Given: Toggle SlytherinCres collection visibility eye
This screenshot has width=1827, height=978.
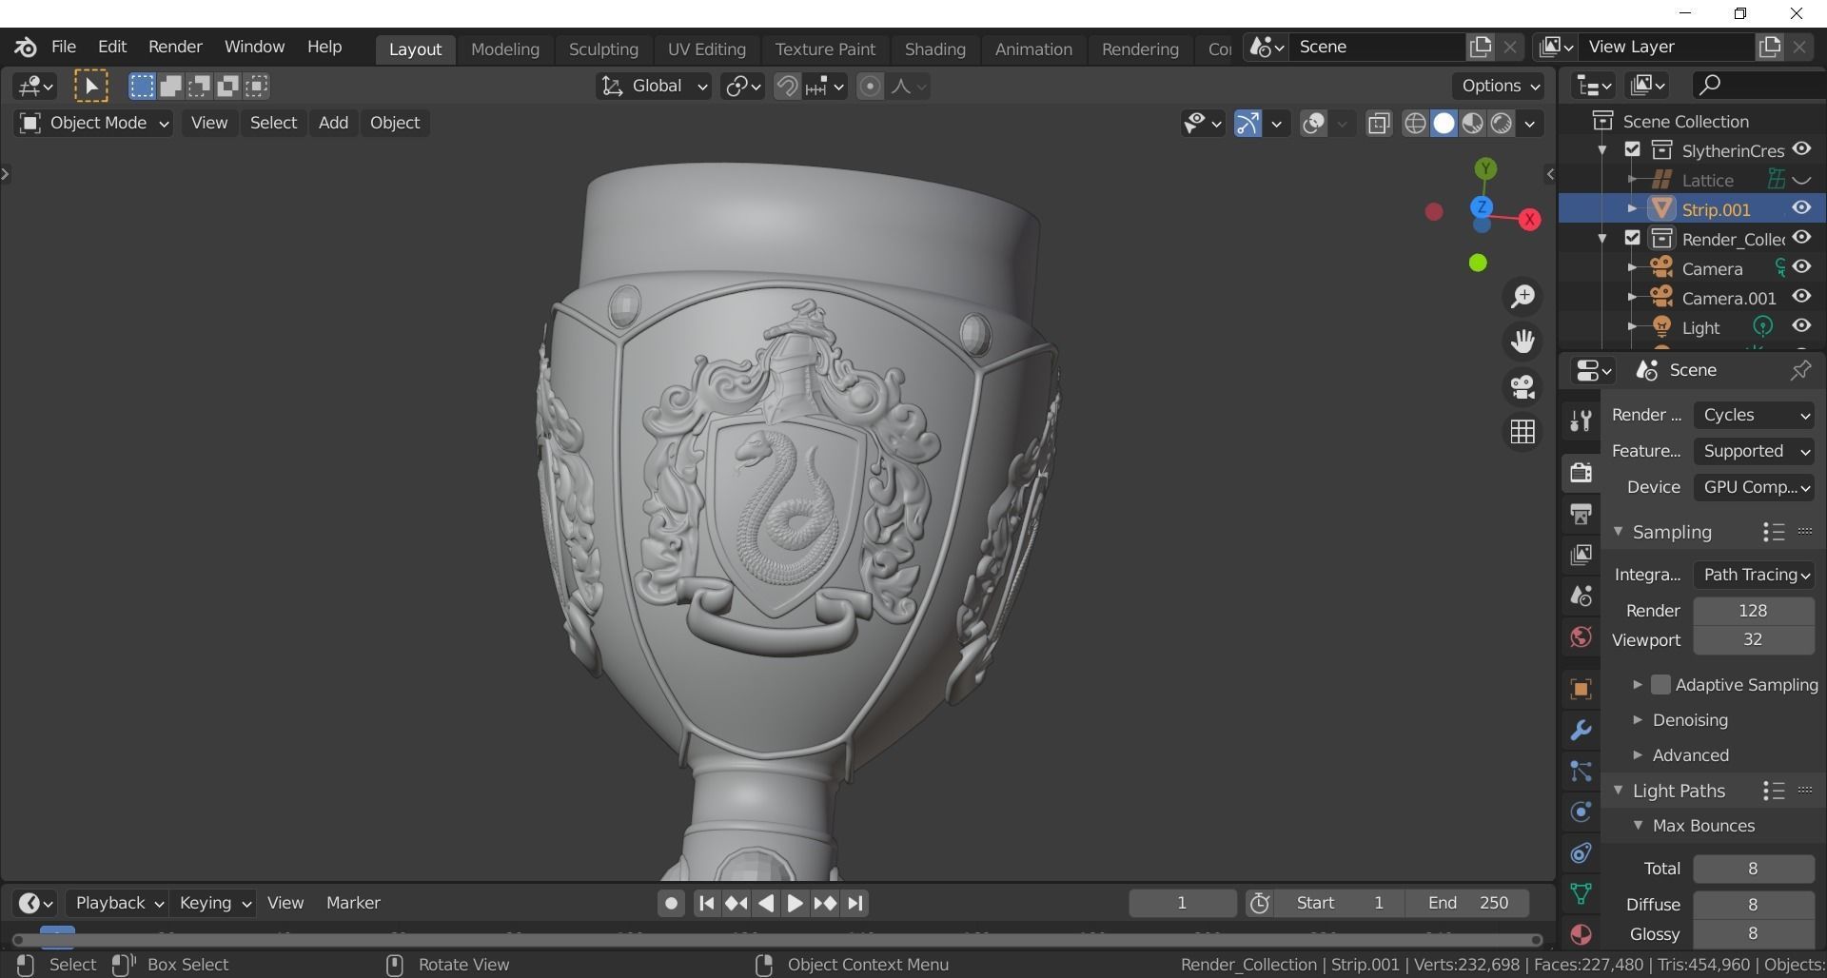Looking at the screenshot, I should 1801,150.
